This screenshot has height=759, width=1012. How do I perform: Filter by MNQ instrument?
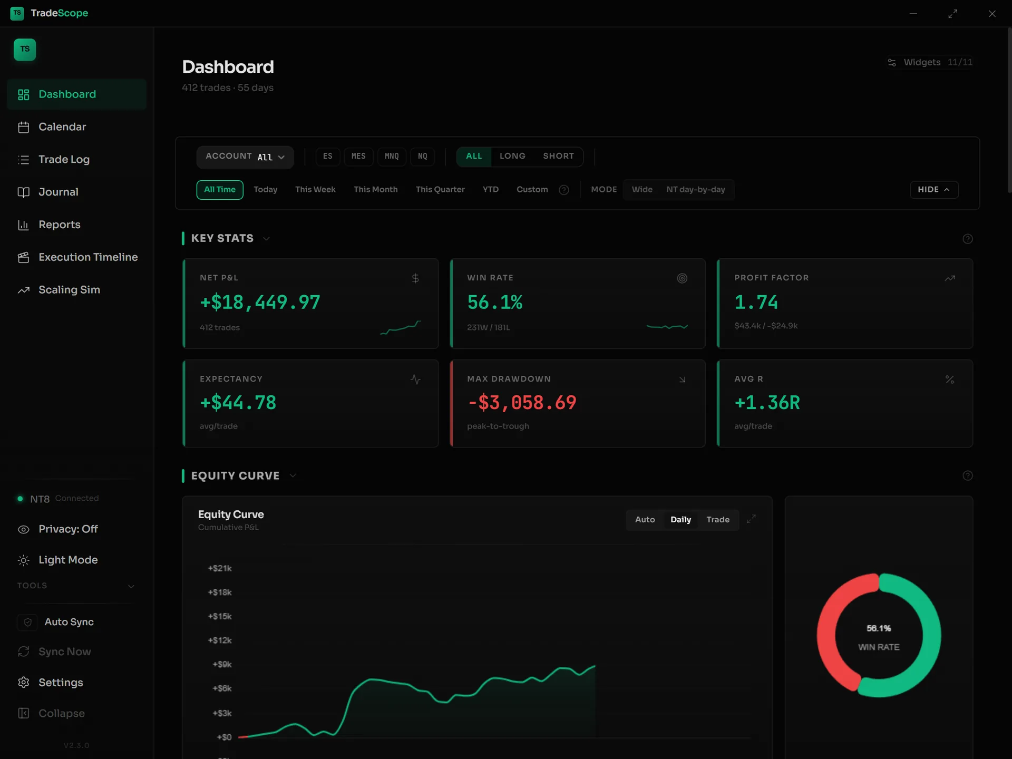tap(392, 157)
